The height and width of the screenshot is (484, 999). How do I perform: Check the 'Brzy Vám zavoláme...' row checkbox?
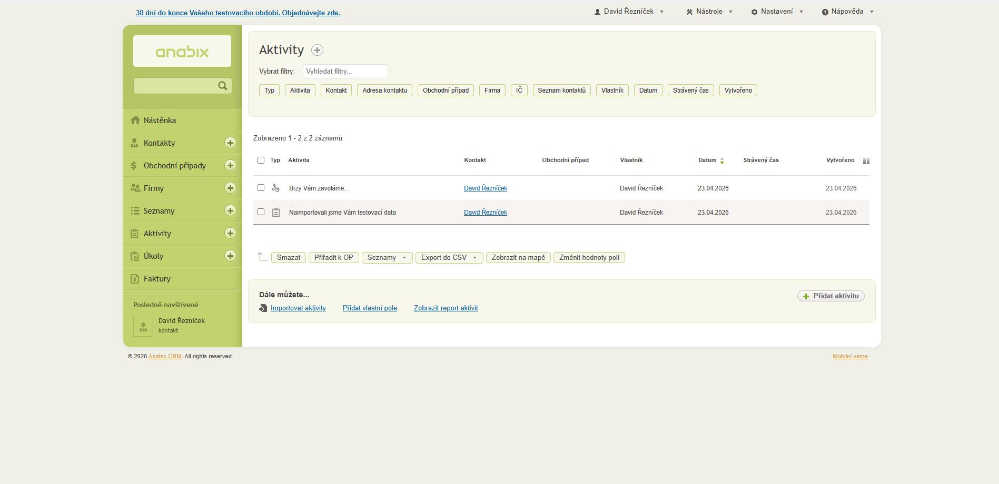pyautogui.click(x=261, y=187)
